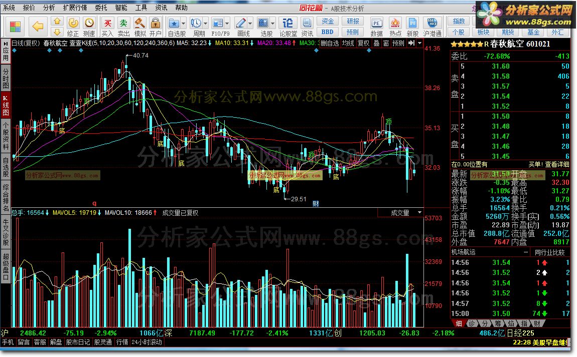
Task: Open the 系统 menu
Action: (9, 8)
